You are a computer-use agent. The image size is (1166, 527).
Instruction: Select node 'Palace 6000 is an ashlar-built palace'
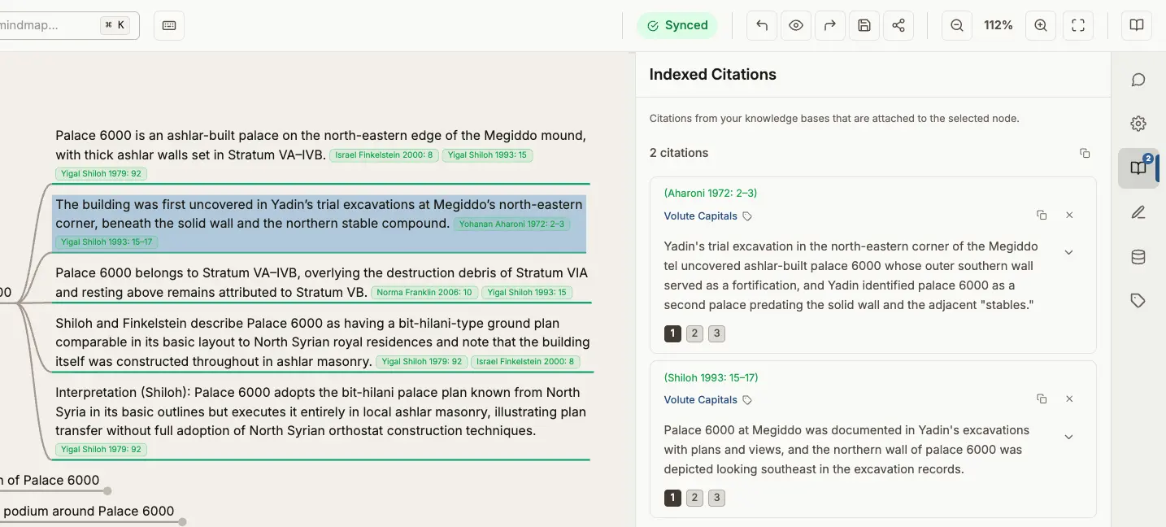pyautogui.click(x=321, y=153)
